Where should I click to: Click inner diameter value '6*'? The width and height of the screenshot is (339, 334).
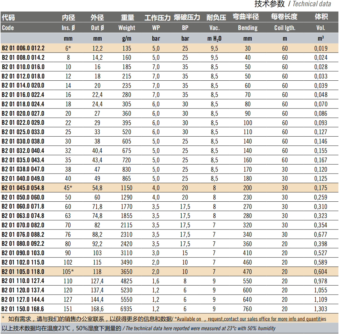coord(68,48)
